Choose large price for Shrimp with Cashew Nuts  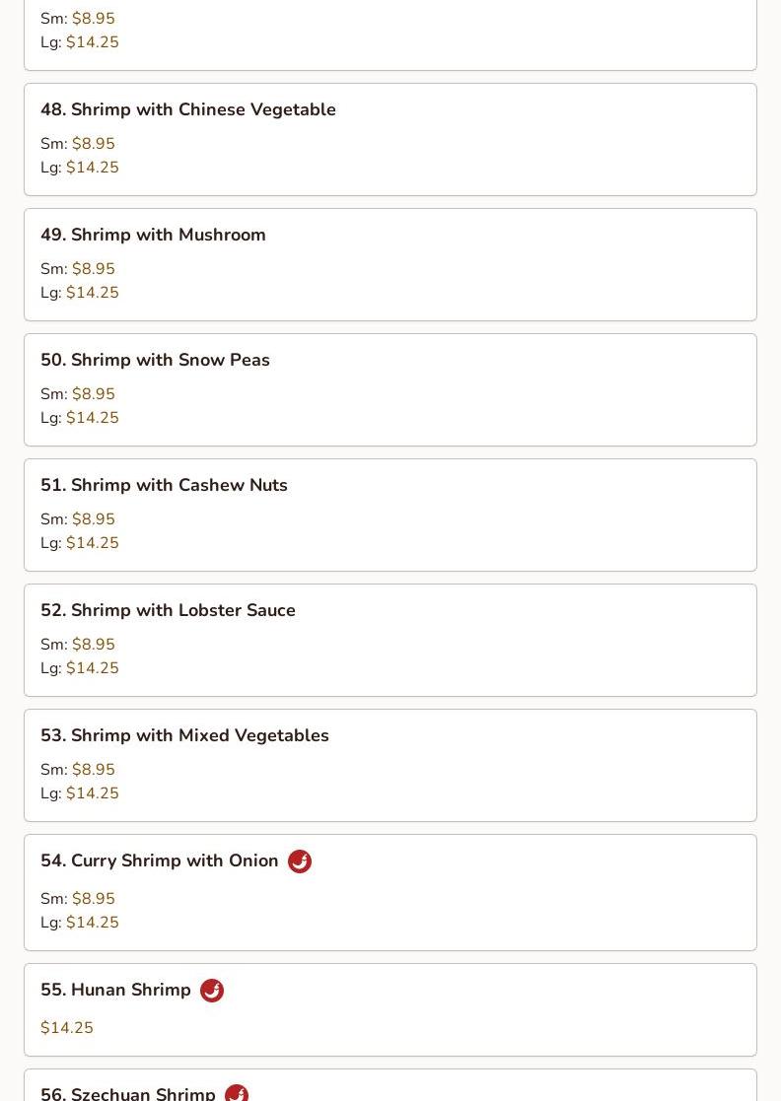click(x=92, y=543)
